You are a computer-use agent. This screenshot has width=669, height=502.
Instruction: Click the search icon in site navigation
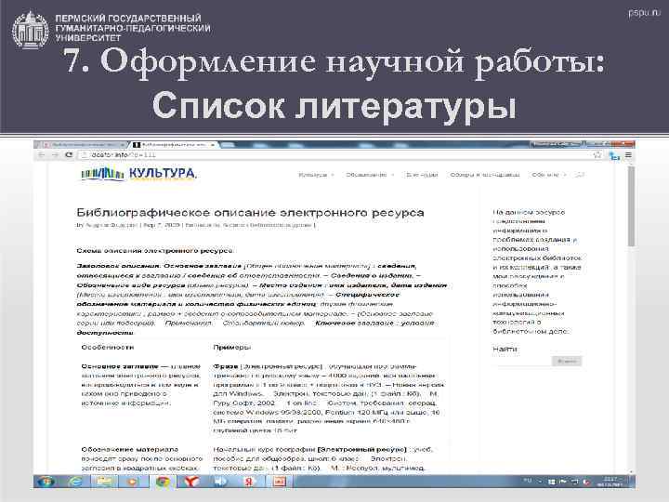click(580, 175)
